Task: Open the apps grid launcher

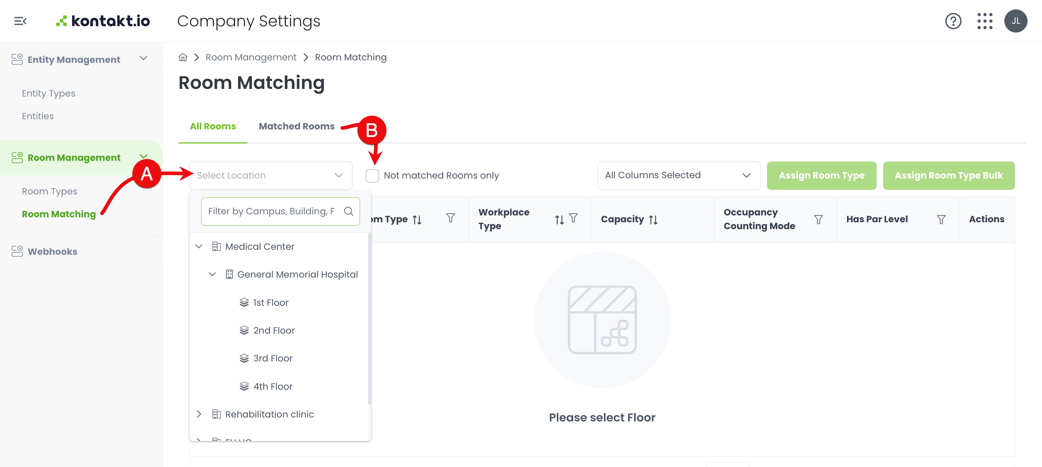Action: pyautogui.click(x=984, y=21)
